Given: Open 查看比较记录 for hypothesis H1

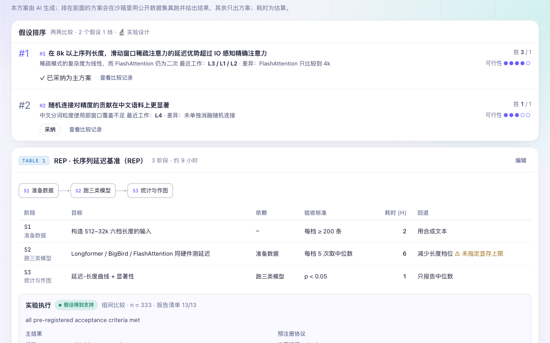Looking at the screenshot, I should coord(117,78).
